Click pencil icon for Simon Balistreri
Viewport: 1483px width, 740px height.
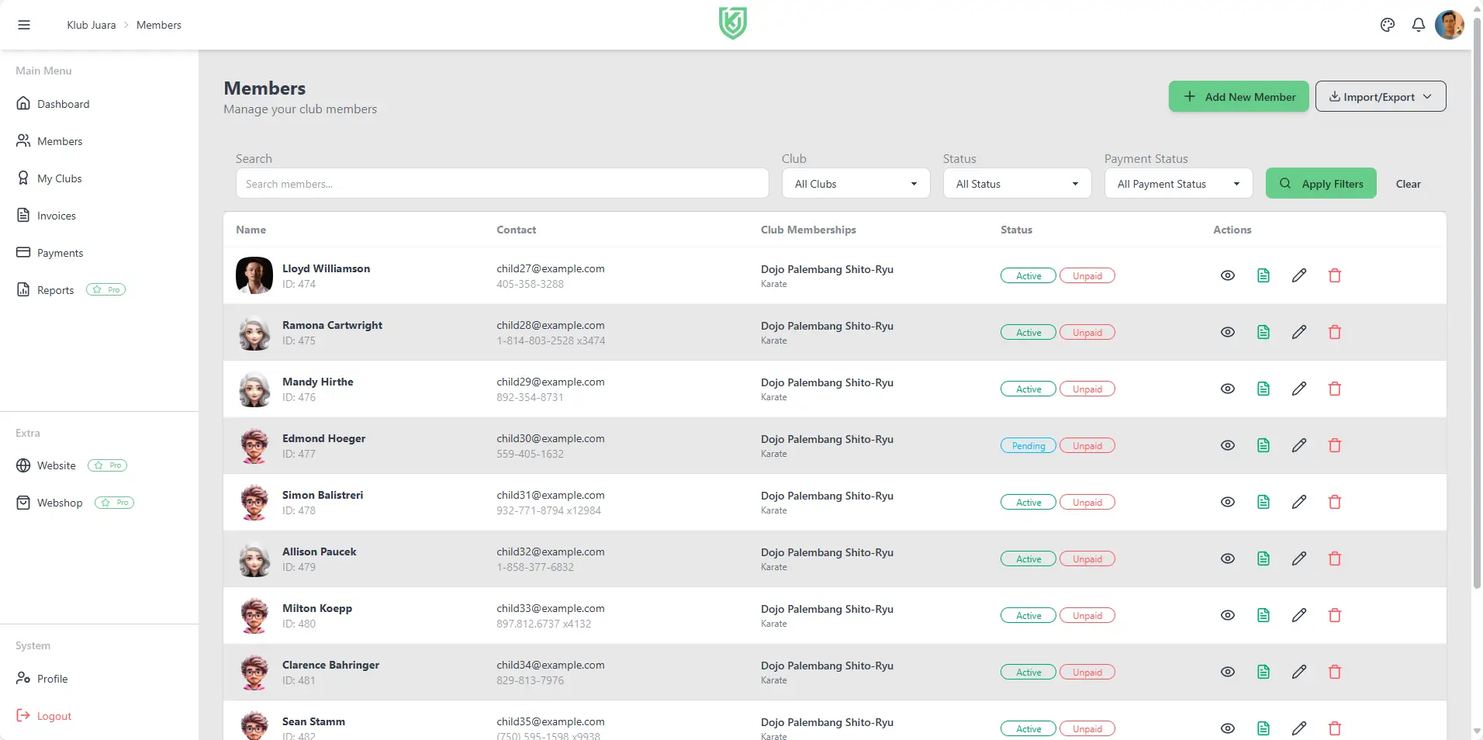1299,502
